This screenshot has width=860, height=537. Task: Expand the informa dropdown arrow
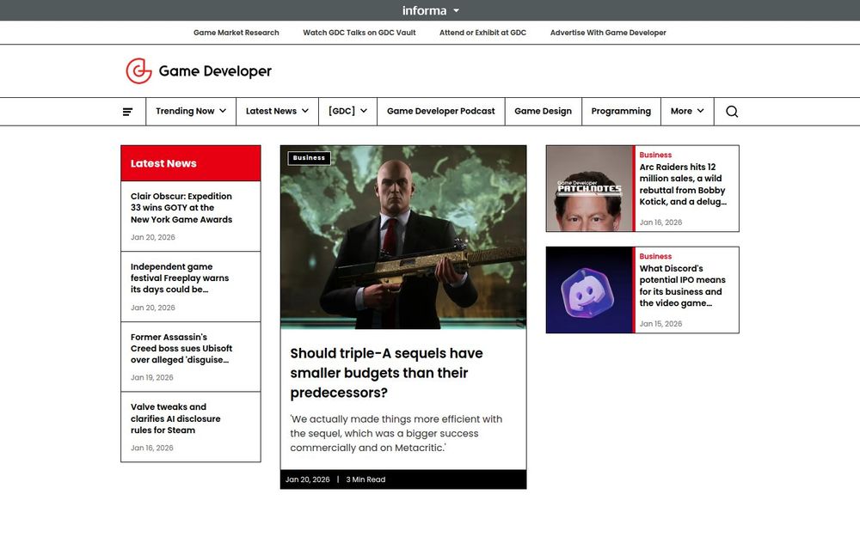click(457, 10)
